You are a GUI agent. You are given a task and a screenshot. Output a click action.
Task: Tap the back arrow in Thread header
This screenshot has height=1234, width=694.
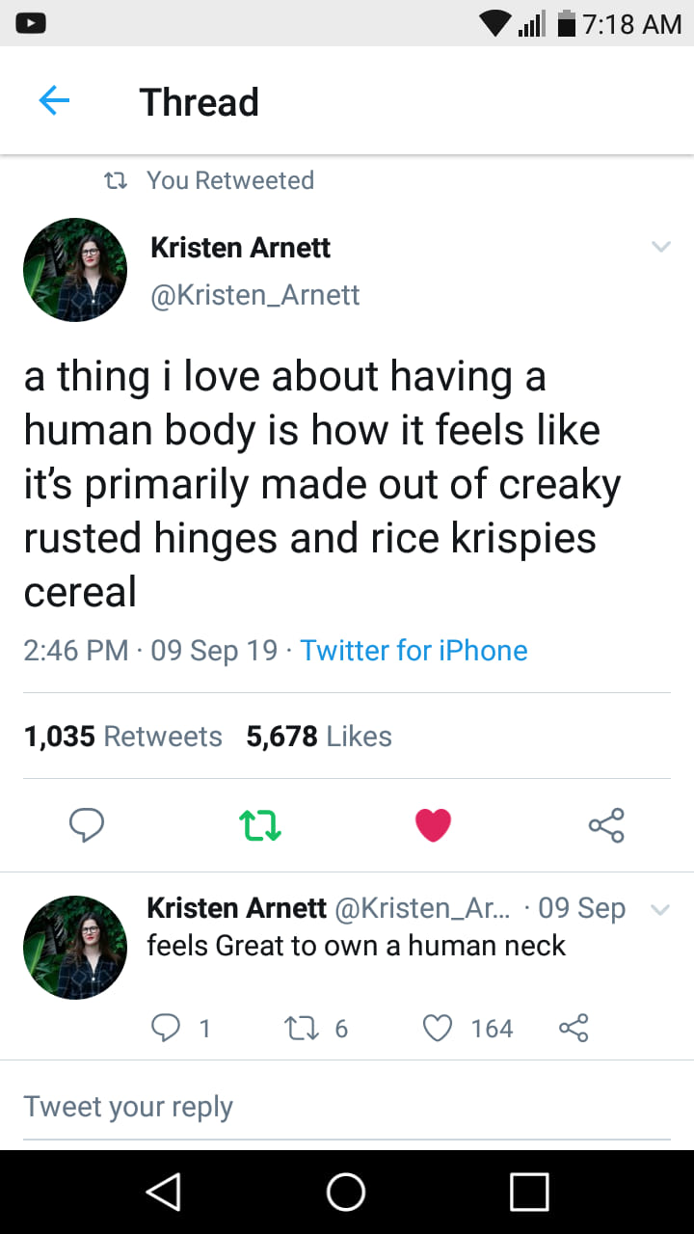(54, 101)
